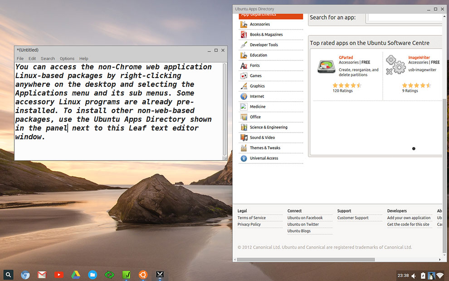Open the Ubuntu Apps Directory shelf icon
449x281 pixels.
click(x=143, y=275)
